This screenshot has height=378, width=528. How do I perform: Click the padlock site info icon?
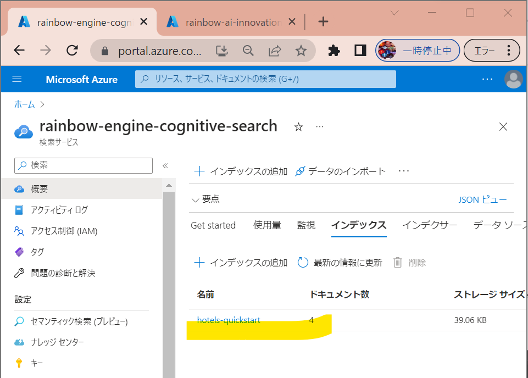point(105,51)
